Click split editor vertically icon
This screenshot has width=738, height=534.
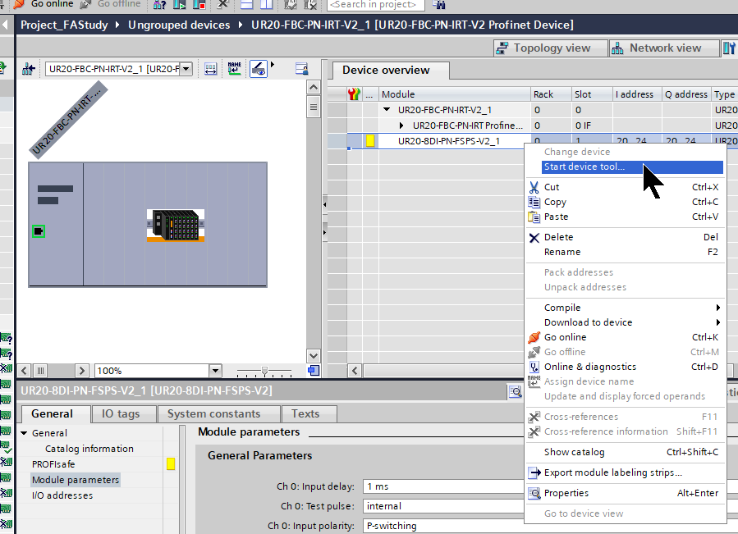coord(267,5)
